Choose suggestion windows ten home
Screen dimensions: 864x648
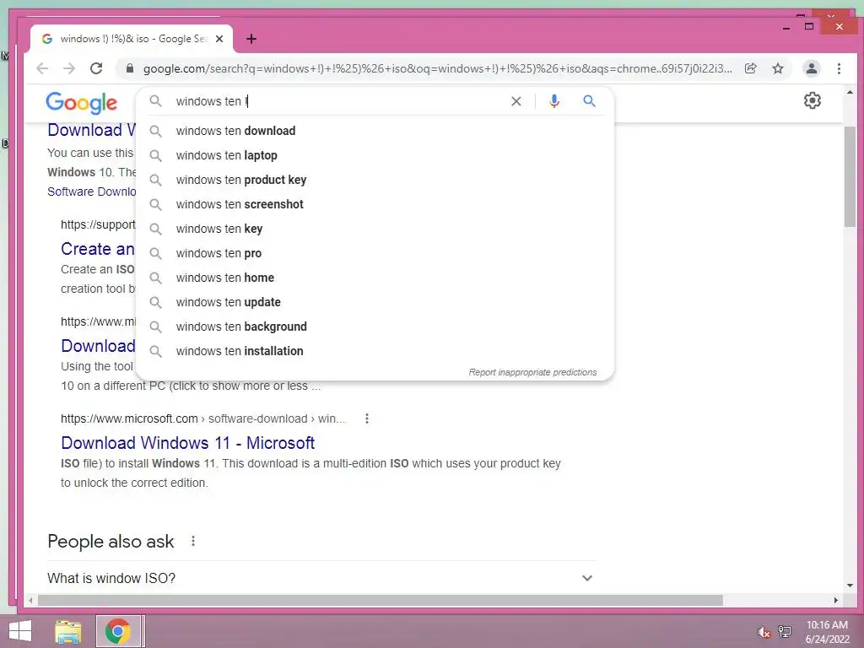tap(375, 278)
